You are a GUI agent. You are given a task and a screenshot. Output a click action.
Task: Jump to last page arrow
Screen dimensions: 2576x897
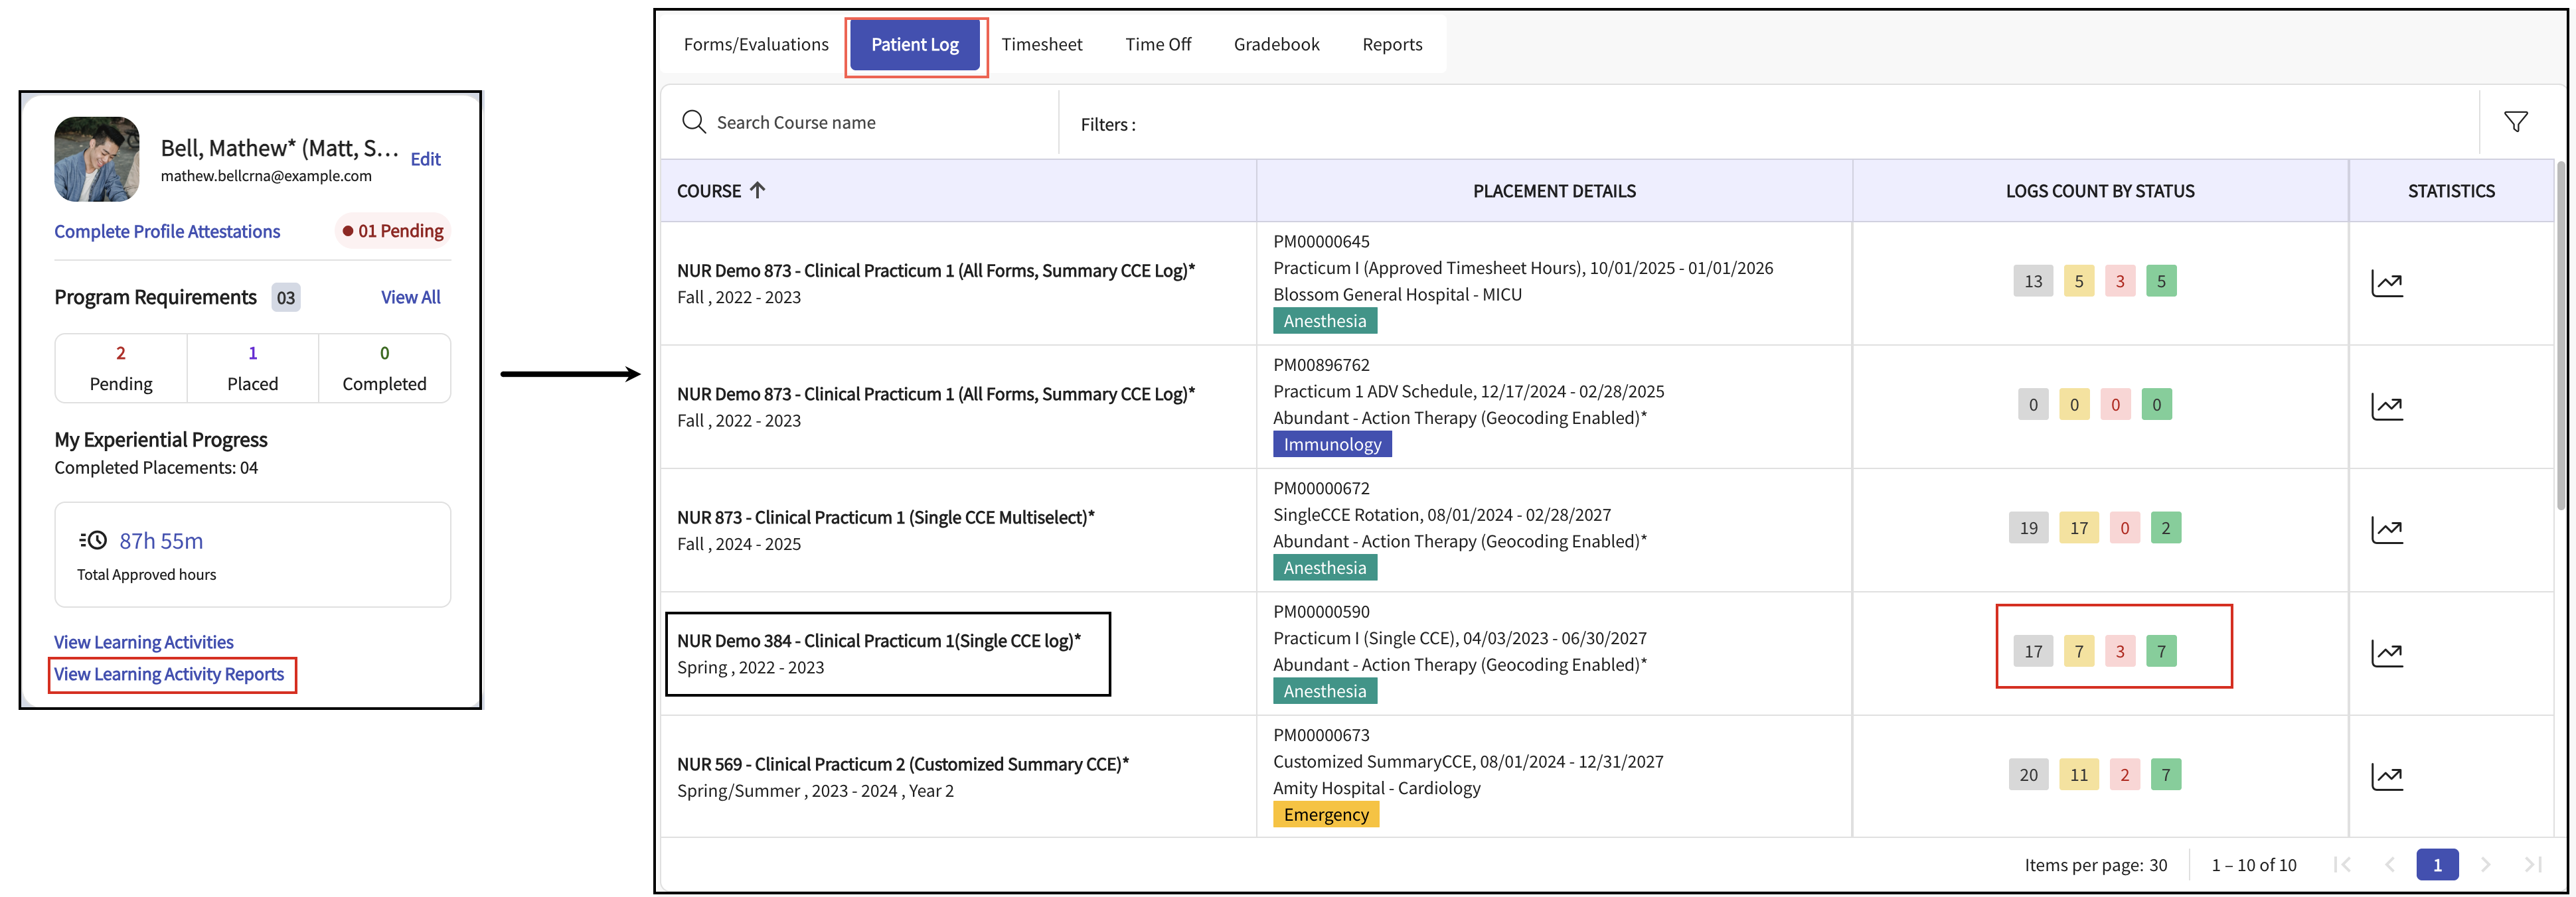2532,864
